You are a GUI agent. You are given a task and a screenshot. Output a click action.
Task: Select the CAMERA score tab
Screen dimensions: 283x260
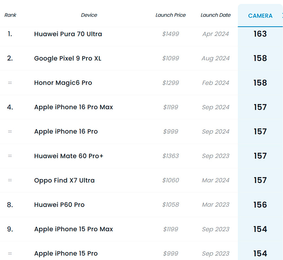260,16
